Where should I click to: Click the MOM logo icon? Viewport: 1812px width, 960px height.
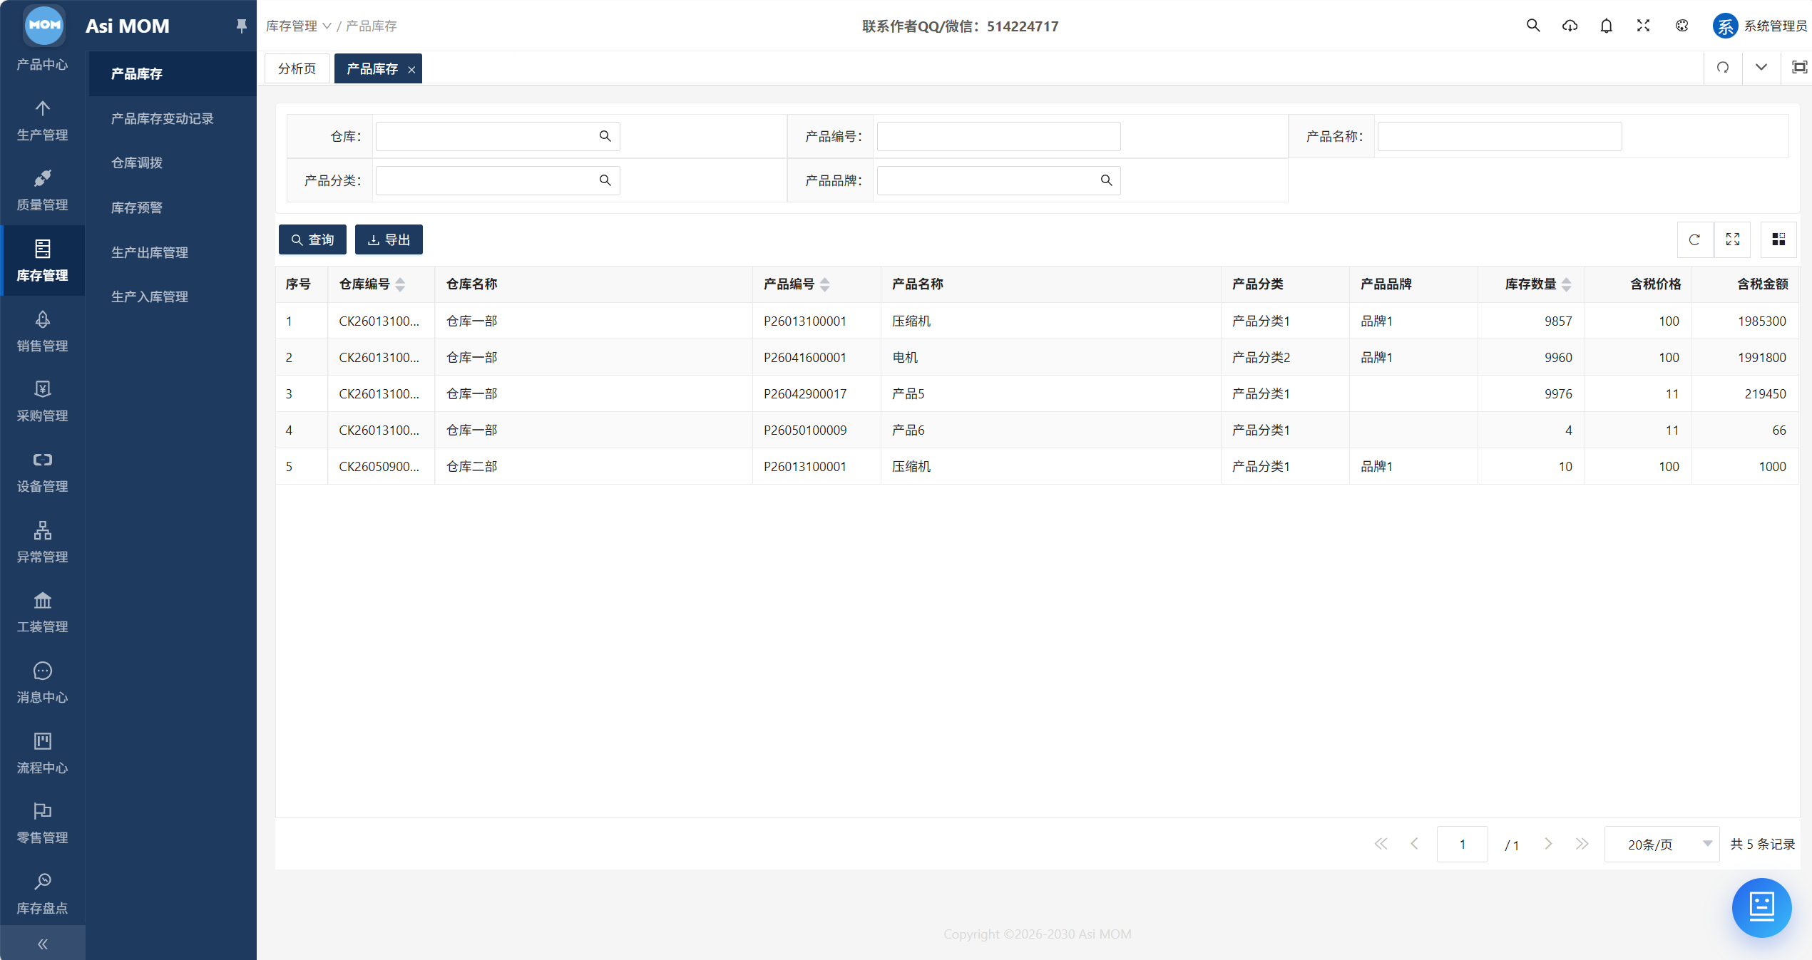tap(44, 24)
